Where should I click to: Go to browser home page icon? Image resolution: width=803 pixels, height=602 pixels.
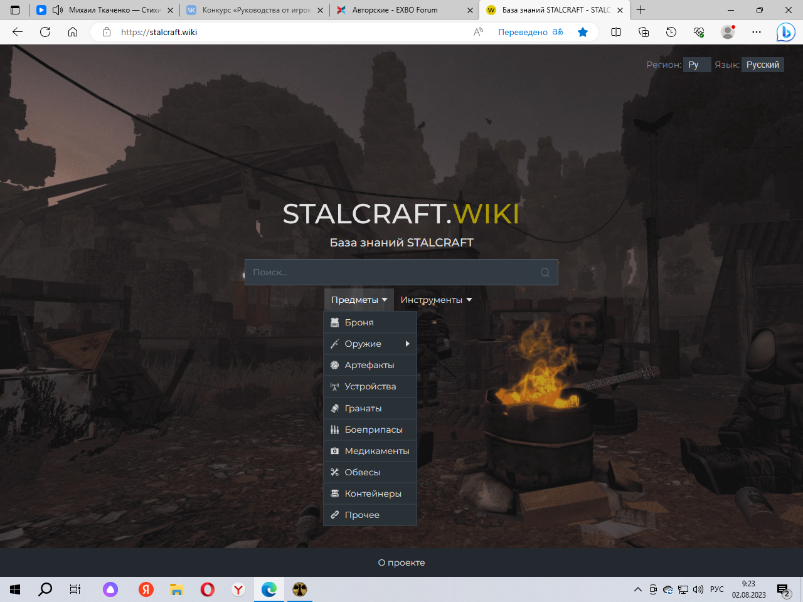click(73, 32)
